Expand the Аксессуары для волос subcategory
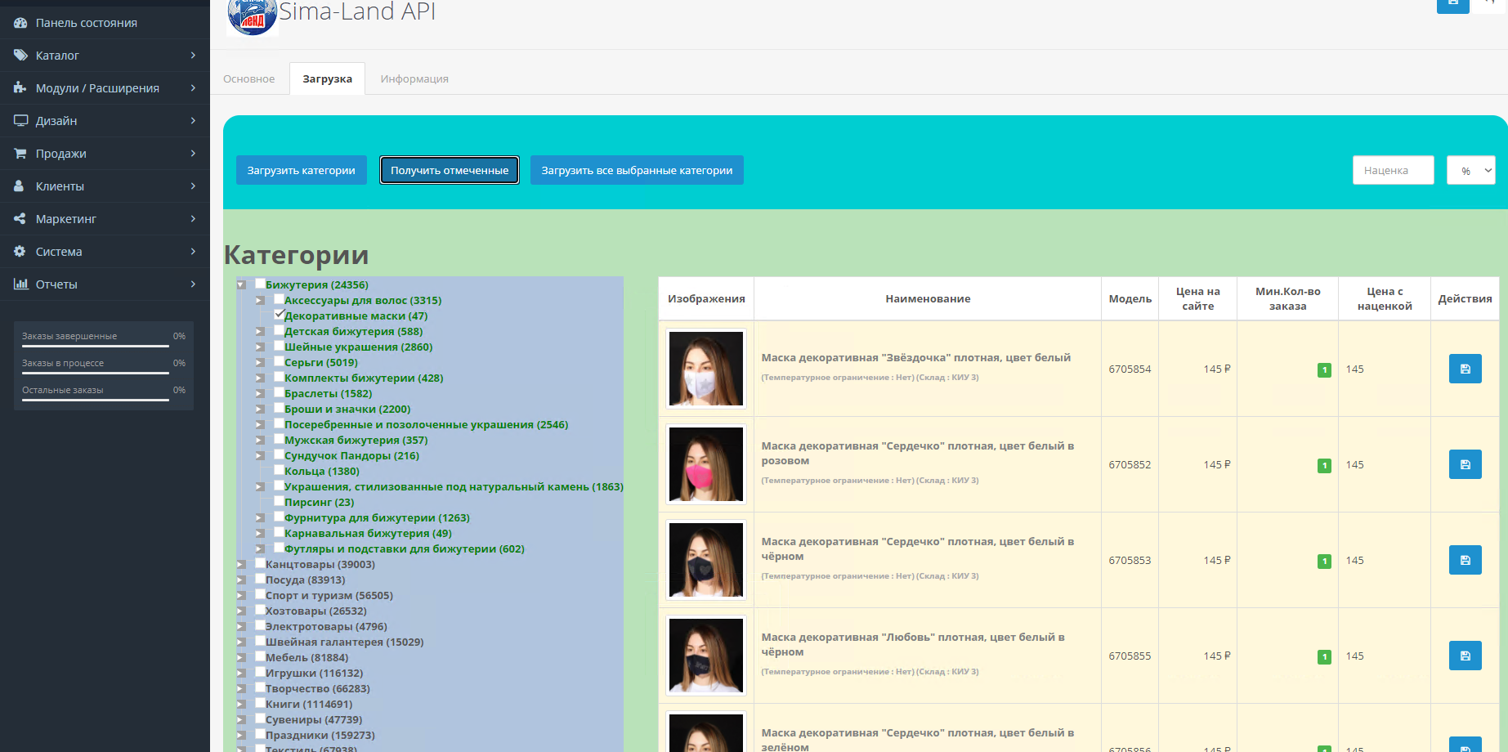This screenshot has height=752, width=1508. click(260, 301)
